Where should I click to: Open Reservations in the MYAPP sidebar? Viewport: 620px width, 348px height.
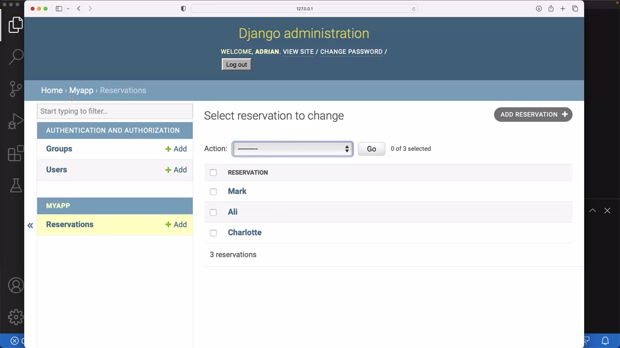(x=70, y=224)
